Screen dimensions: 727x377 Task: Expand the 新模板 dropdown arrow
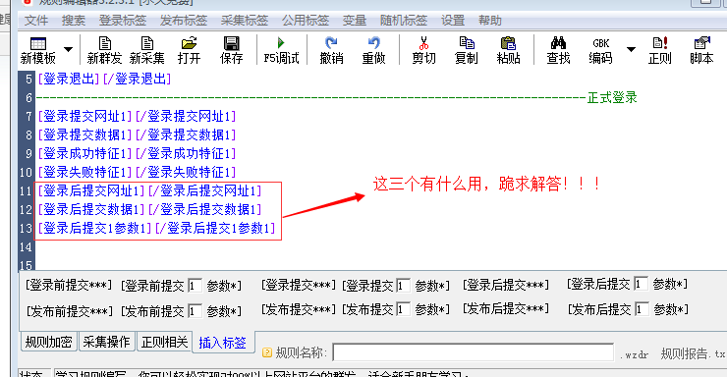(x=68, y=49)
